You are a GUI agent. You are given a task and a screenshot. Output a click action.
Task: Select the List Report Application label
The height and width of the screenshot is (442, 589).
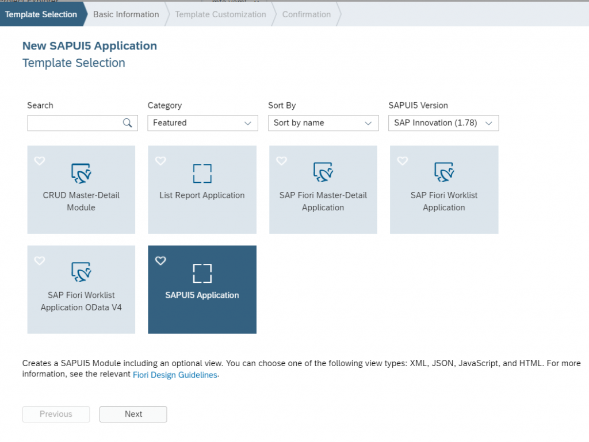click(x=202, y=195)
